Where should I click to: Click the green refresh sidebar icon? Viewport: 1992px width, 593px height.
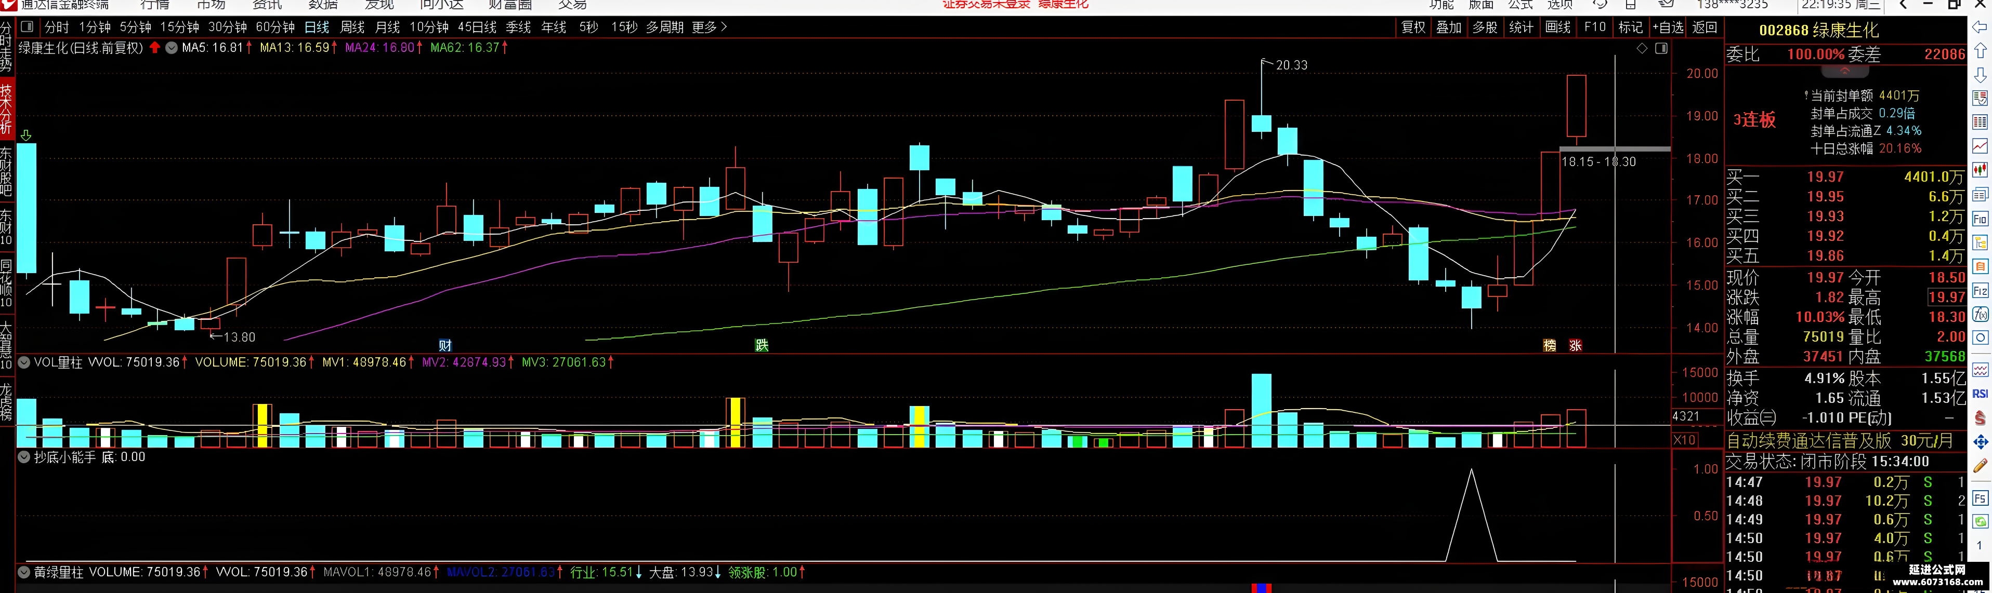coord(1980,521)
